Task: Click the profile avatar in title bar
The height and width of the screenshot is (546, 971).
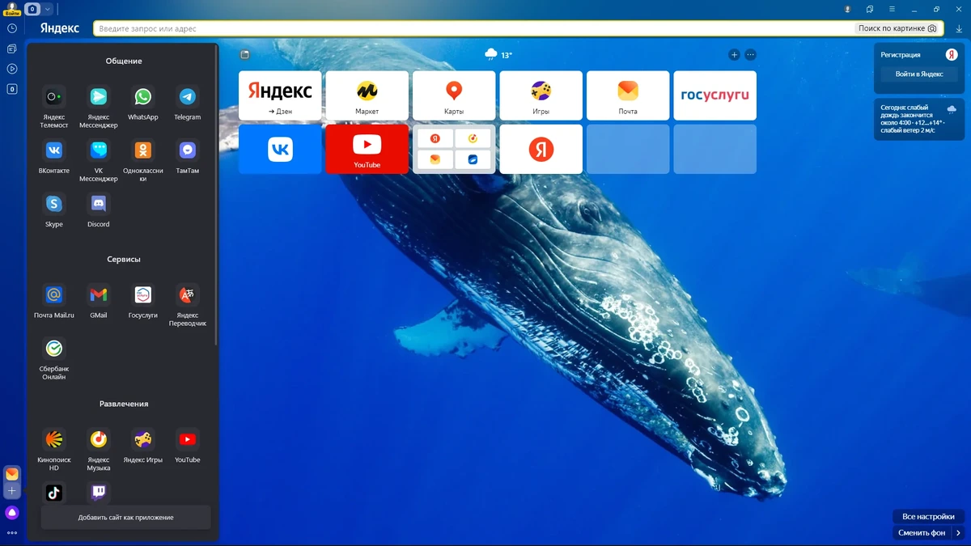Action: coord(847,9)
